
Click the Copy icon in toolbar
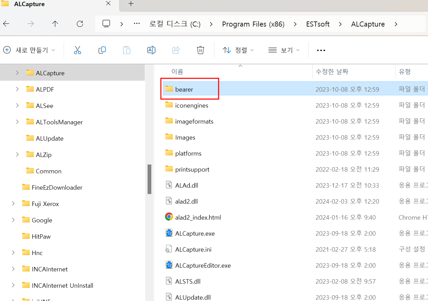point(102,50)
